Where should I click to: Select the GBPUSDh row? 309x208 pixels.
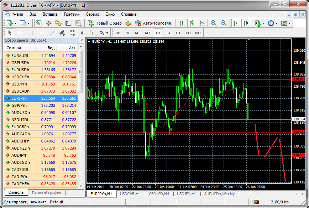pos(41,63)
